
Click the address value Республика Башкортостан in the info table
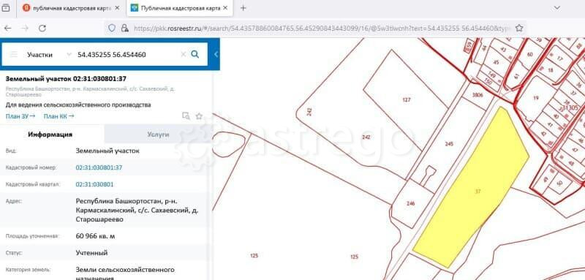point(137,211)
